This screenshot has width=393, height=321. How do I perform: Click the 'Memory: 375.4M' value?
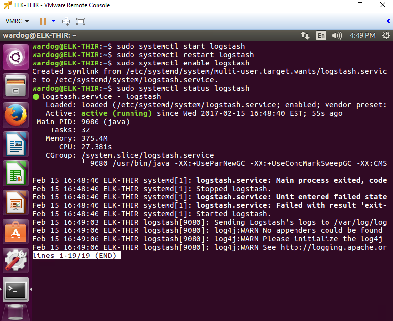point(95,138)
